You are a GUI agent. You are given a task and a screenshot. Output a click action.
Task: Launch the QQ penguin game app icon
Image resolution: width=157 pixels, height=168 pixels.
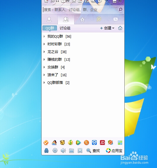[x=54, y=143]
